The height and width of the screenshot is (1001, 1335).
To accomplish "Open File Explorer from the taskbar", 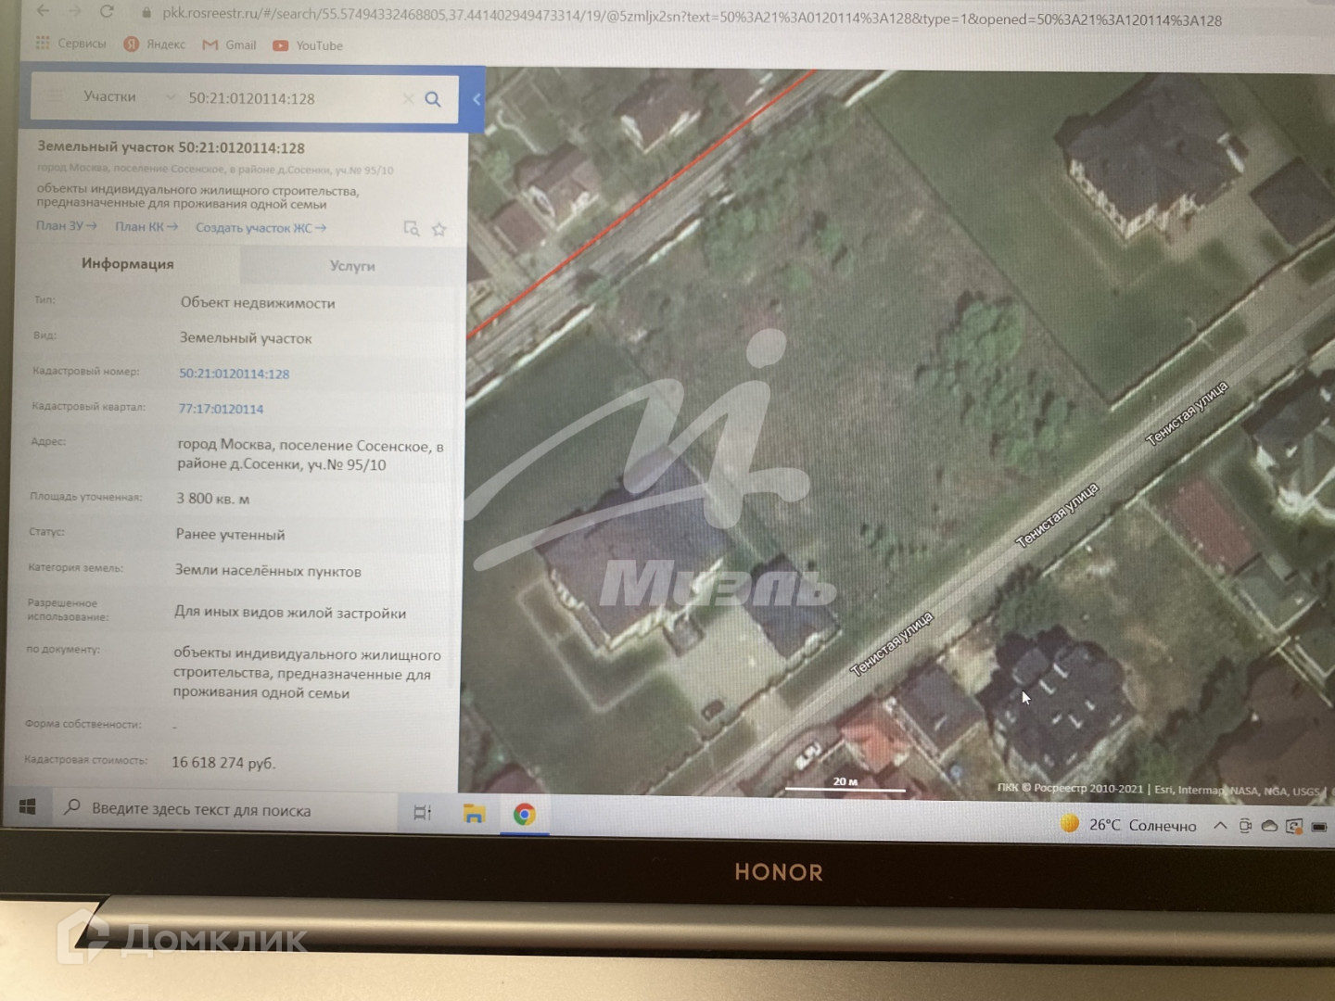I will pyautogui.click(x=475, y=814).
